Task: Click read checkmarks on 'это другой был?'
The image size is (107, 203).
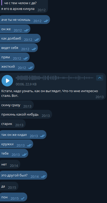Action: tap(43, 176)
